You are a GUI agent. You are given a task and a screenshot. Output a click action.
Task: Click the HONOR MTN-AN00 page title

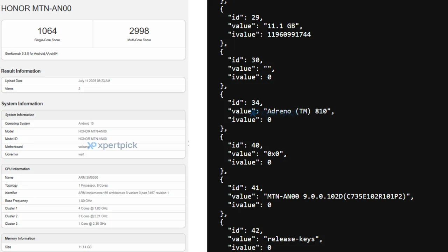click(36, 8)
